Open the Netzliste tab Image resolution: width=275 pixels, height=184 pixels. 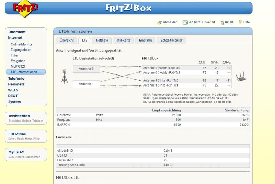[x=102, y=40]
